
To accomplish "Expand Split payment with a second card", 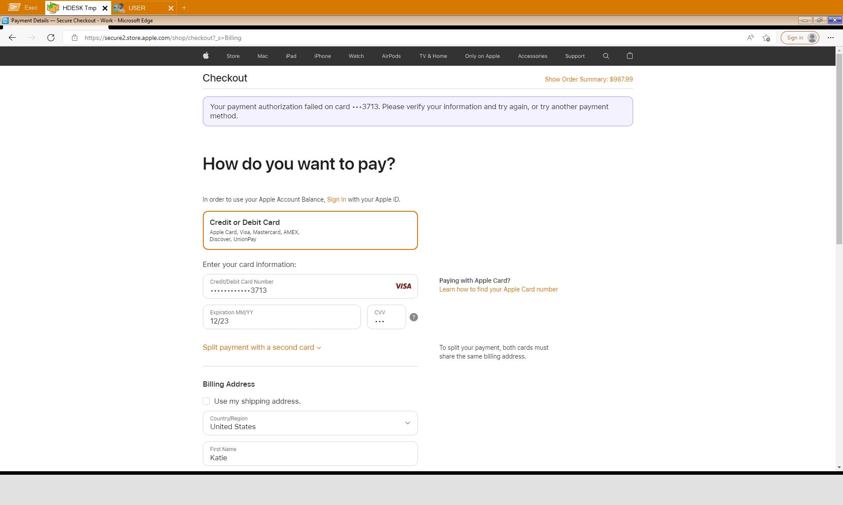I will pos(262,347).
